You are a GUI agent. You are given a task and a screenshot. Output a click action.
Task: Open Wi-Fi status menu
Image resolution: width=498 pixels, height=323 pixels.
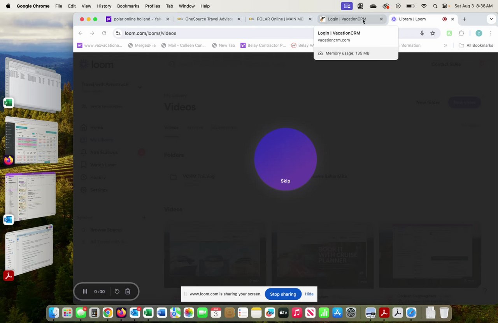tap(424, 6)
